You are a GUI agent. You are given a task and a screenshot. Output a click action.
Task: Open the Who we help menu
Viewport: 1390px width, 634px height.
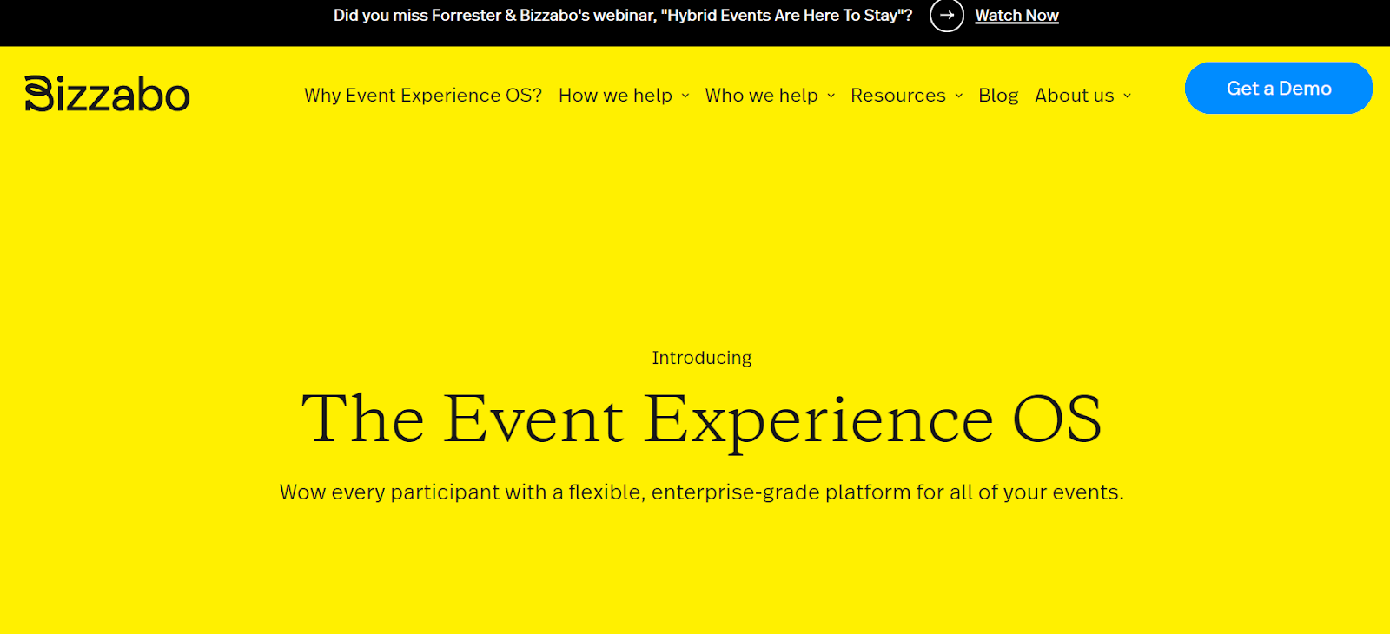pos(761,96)
